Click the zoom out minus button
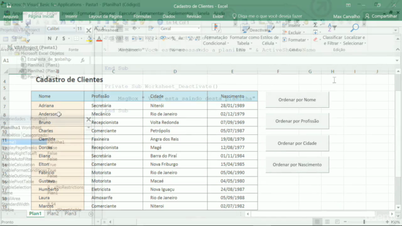Image resolution: width=402 pixels, height=226 pixels. 345,222
